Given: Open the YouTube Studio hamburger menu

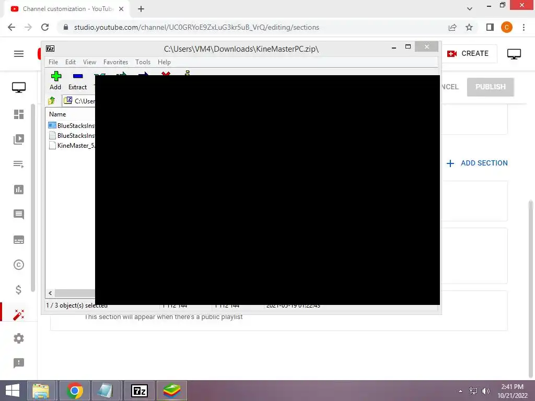Looking at the screenshot, I should 19,54.
